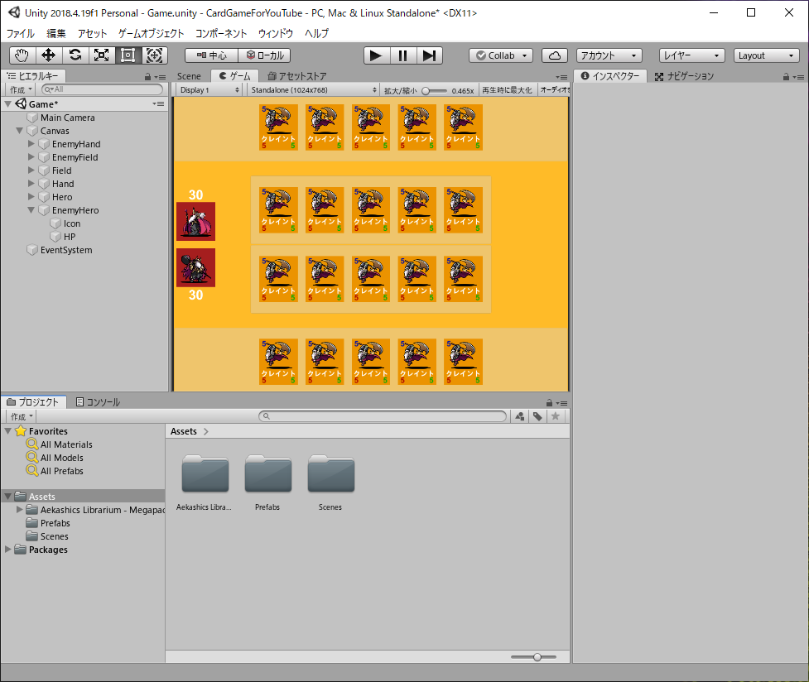809x682 pixels.
Task: Click the Project search field
Action: (x=383, y=415)
